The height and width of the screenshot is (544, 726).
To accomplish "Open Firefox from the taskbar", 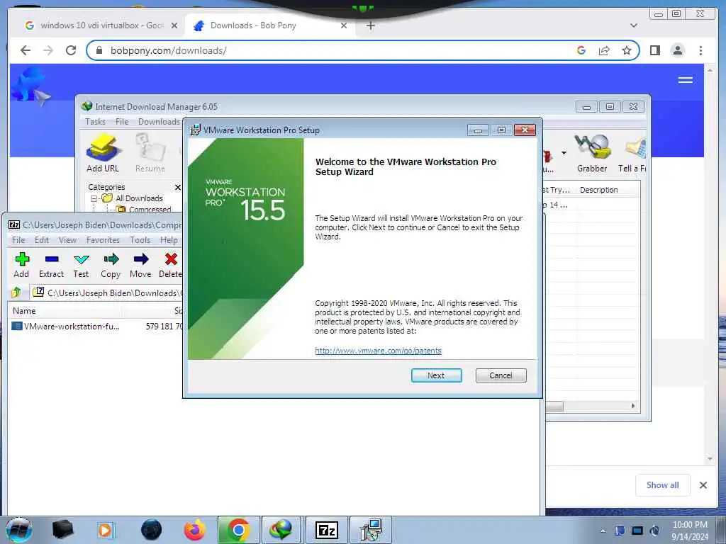I will pyautogui.click(x=194, y=530).
